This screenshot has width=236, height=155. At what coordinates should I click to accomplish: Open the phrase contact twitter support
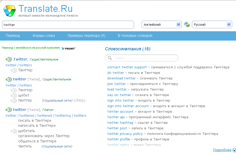pos(127,67)
